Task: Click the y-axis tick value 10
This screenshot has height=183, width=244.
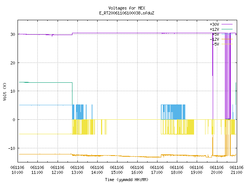Action: point(13,91)
